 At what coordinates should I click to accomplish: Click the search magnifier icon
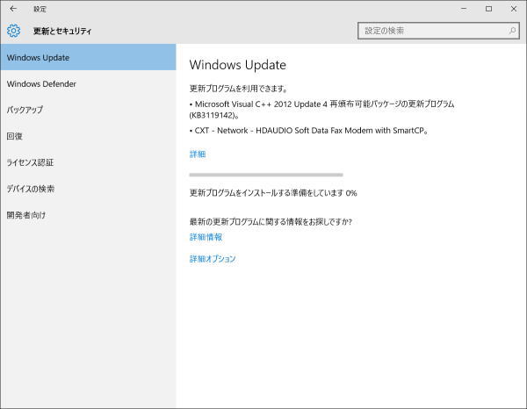click(x=512, y=31)
